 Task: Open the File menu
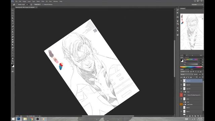[16, 1]
